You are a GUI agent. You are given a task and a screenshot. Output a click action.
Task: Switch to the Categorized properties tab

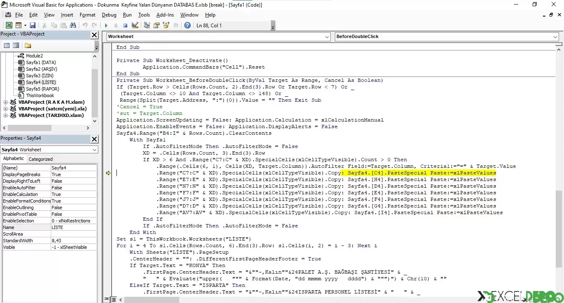[x=40, y=159]
